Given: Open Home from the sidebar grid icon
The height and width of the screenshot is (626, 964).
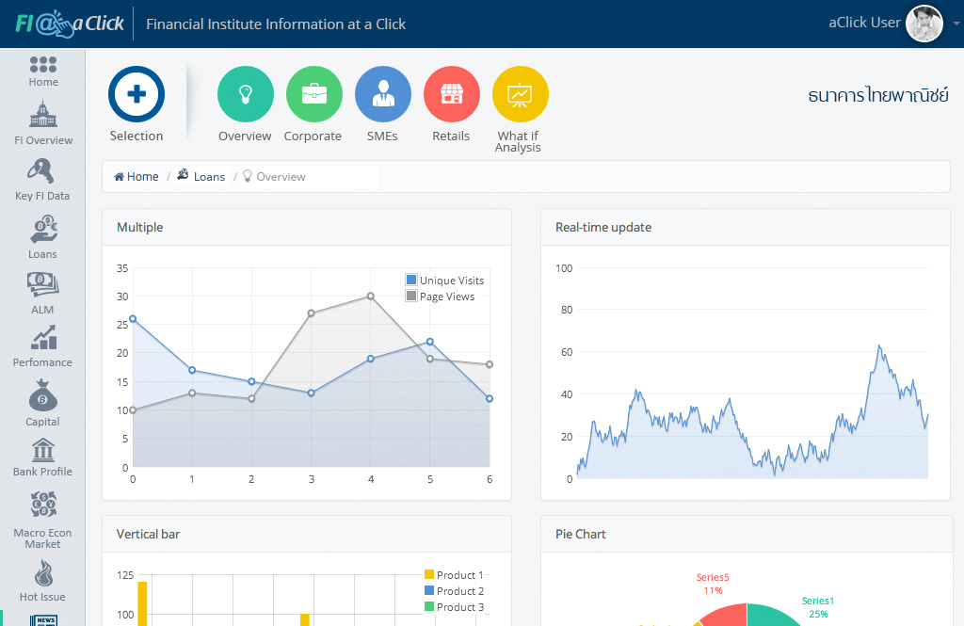Looking at the screenshot, I should pyautogui.click(x=43, y=64).
